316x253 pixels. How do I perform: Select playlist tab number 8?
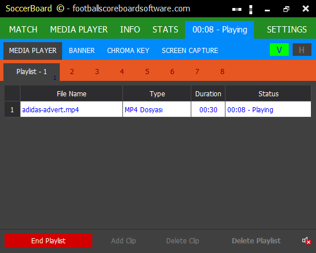pos(222,72)
